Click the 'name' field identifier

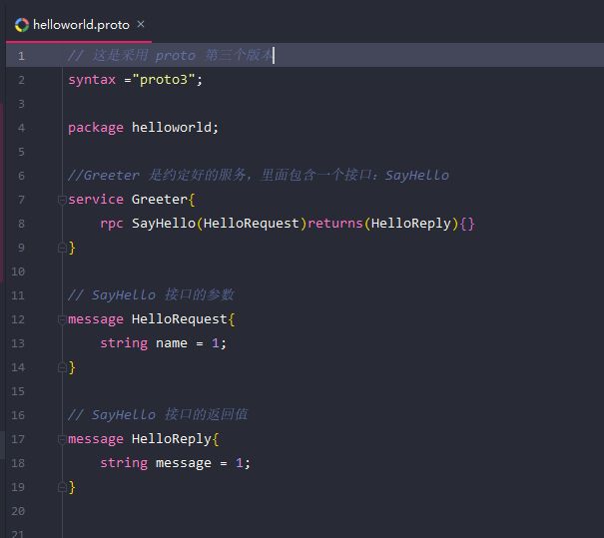[x=172, y=343]
